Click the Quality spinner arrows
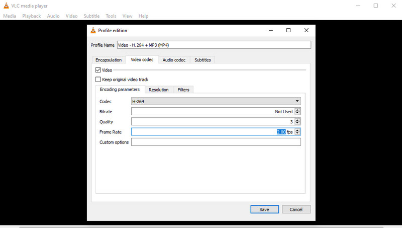This screenshot has height=228, width=402. click(297, 122)
